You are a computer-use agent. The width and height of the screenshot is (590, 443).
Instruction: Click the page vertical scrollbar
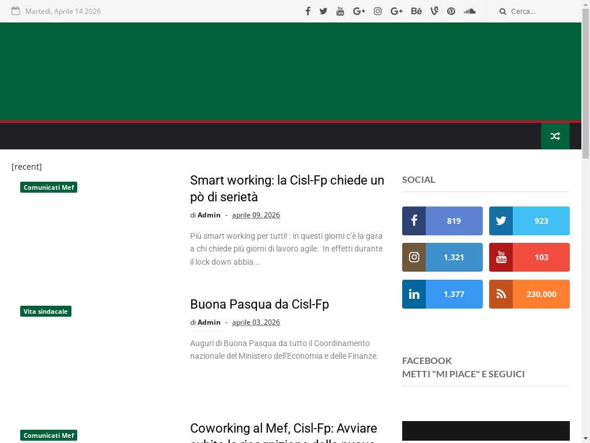point(585,231)
